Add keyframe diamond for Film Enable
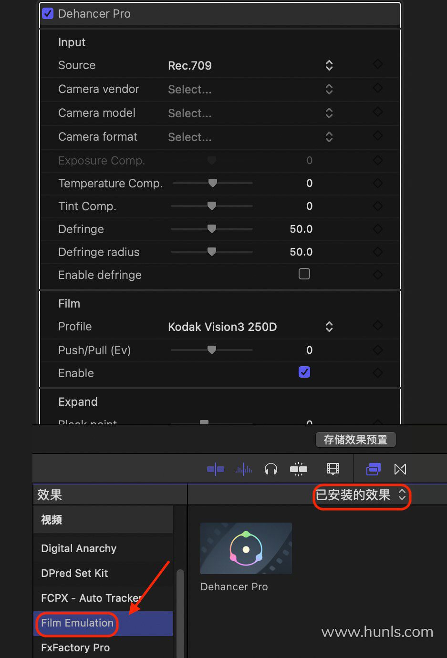 tap(378, 373)
